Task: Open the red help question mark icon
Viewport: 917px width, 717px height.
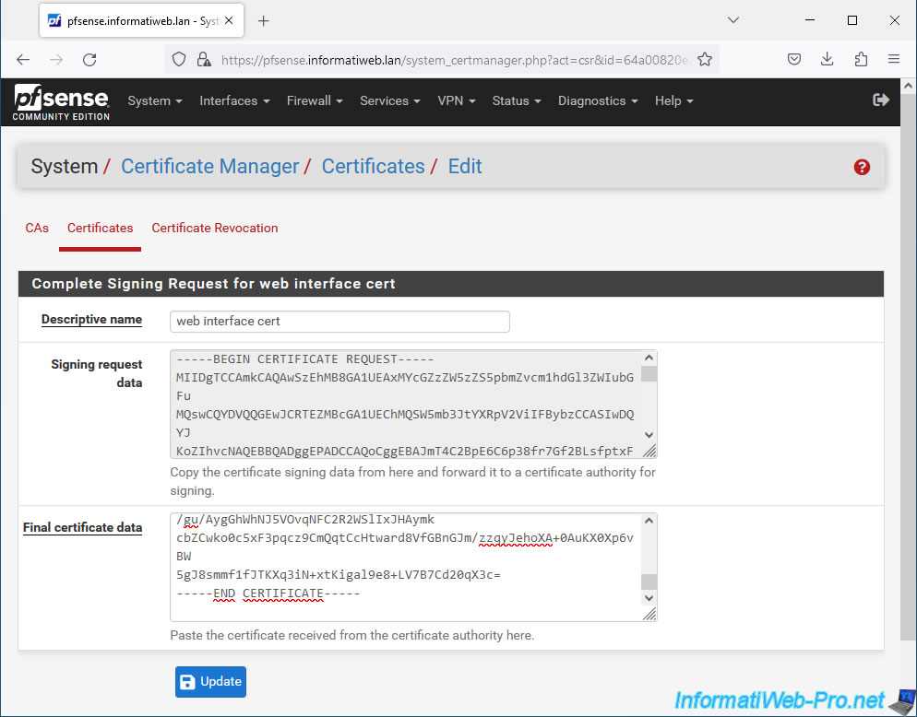Action: click(862, 167)
